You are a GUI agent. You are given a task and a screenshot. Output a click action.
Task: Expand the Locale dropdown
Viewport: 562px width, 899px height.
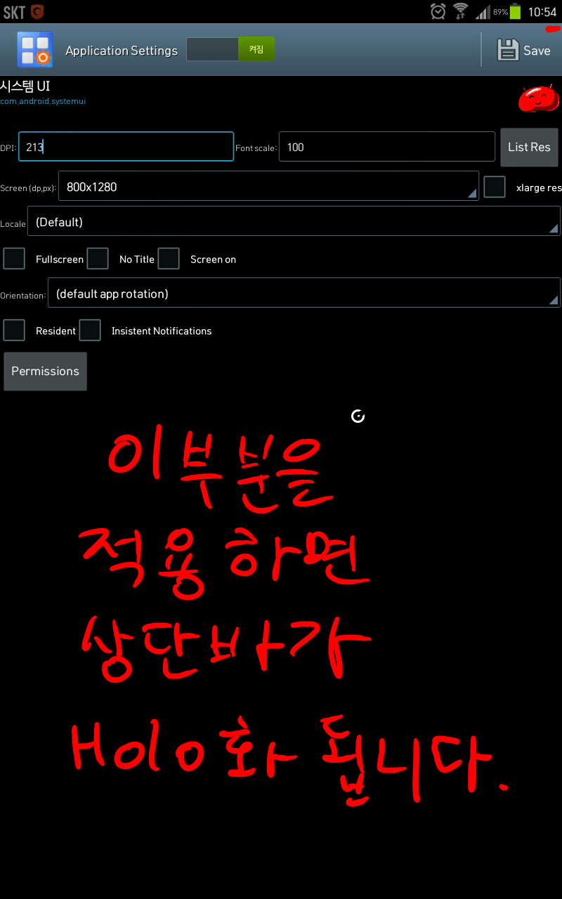point(294,221)
